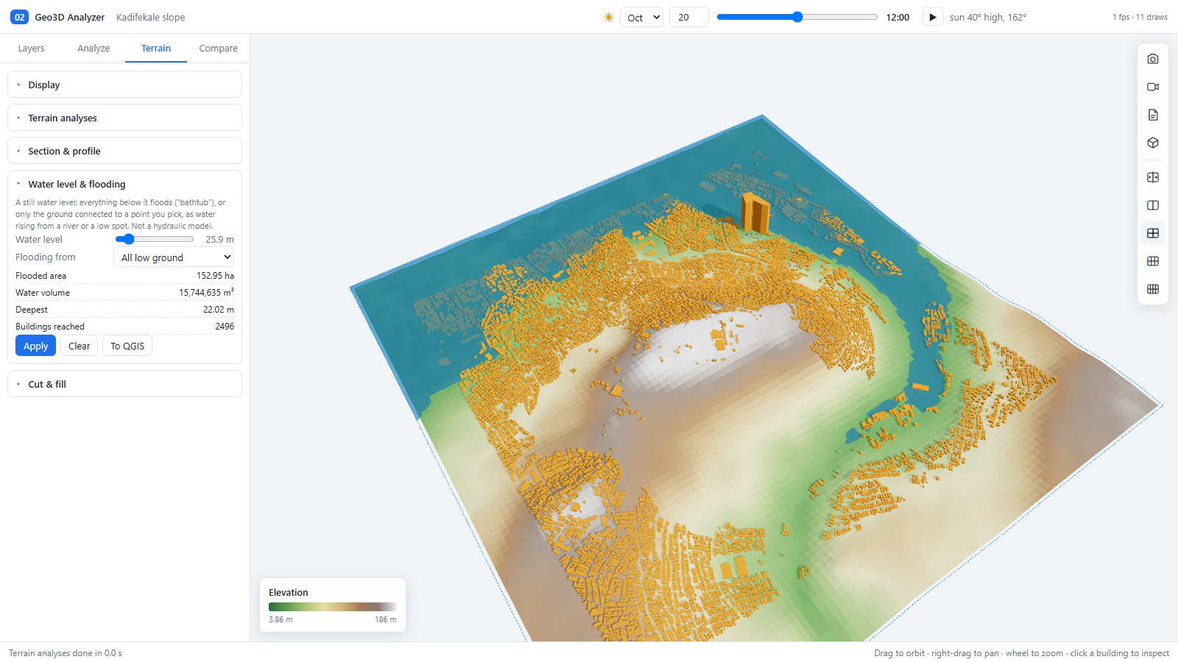This screenshot has width=1178, height=662.
Task: Click the To QGIS button
Action: (127, 346)
